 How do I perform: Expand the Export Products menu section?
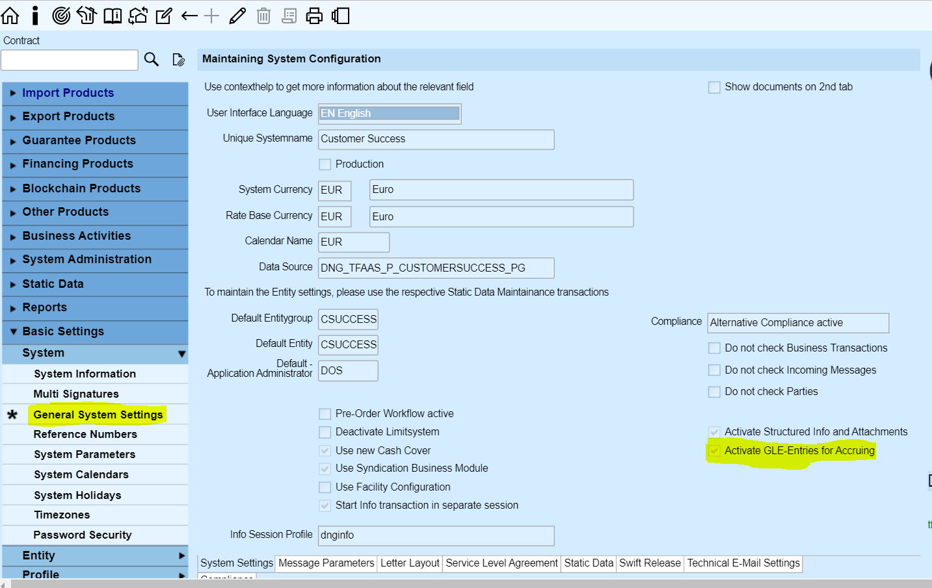point(95,117)
